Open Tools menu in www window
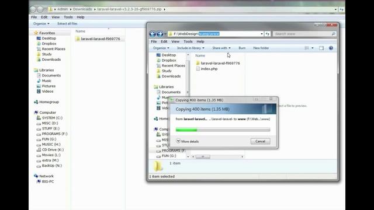This screenshot has height=210, width=374. pos(188,41)
